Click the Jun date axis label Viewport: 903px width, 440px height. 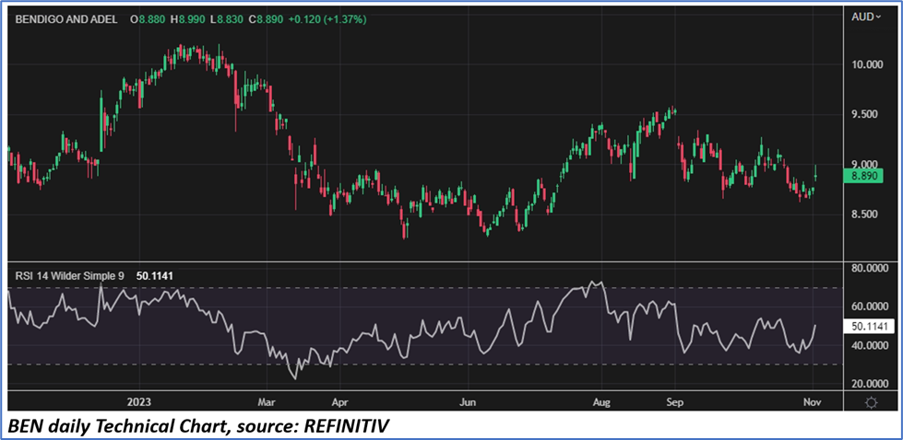point(469,402)
